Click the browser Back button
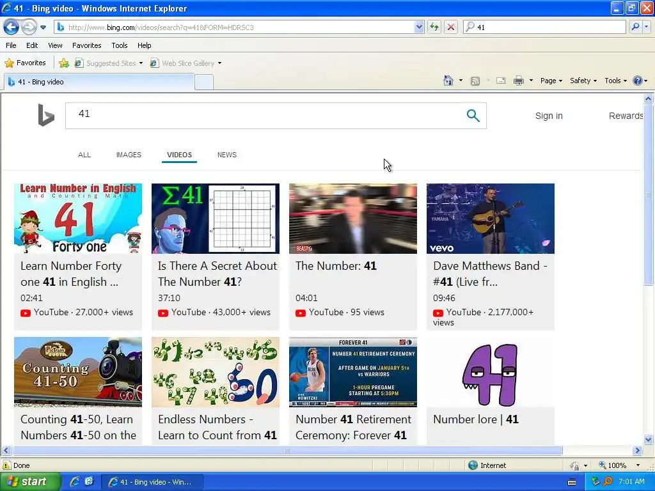655x491 pixels. coord(11,27)
